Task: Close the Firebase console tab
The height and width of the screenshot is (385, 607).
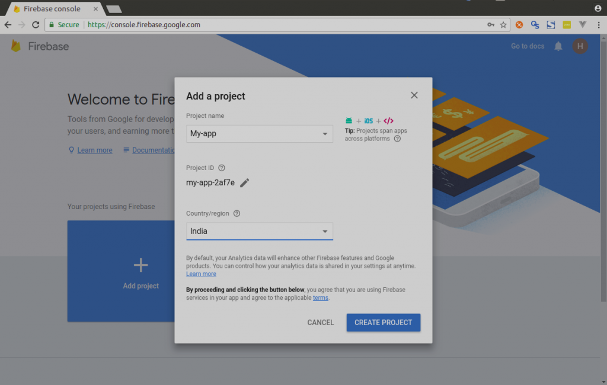Action: click(x=95, y=8)
